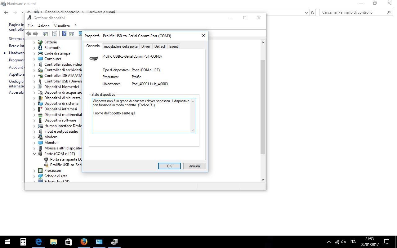
Task: Select the Modem category icon
Action: [x=40, y=137]
